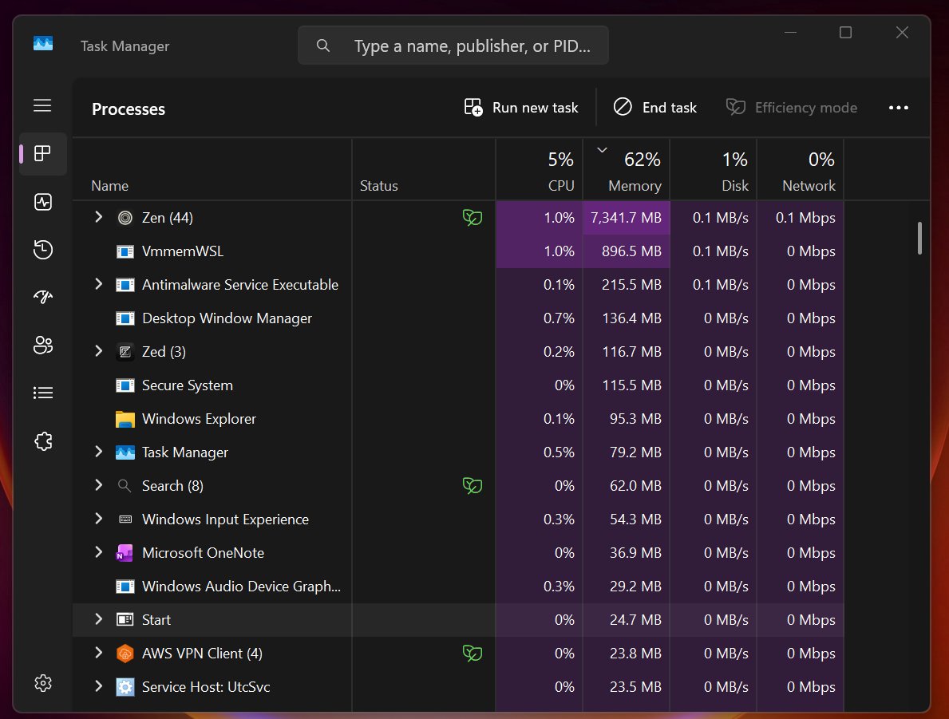
Task: Expand the Search (8) process group
Action: (99, 484)
